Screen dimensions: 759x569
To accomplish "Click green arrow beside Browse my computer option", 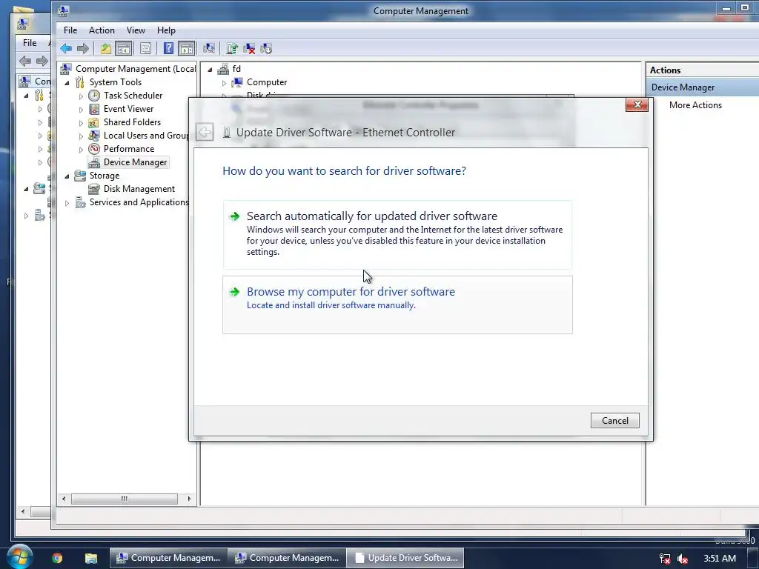I will point(235,292).
